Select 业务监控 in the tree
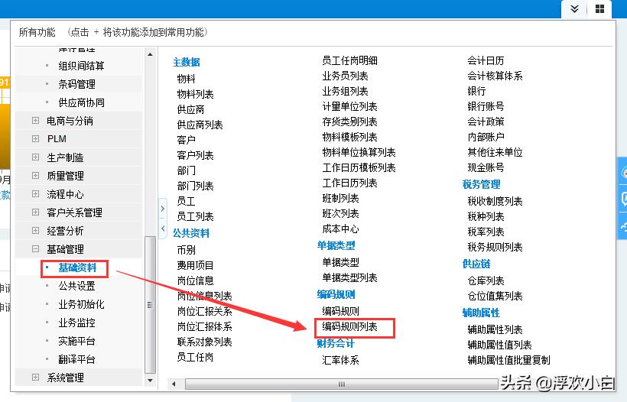Image resolution: width=627 pixels, height=402 pixels. (76, 323)
